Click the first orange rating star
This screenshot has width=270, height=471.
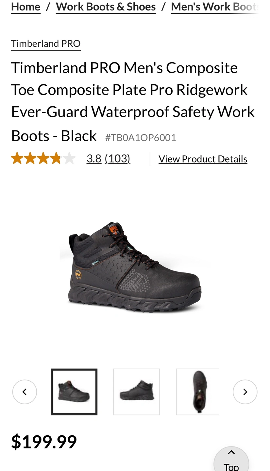[17, 158]
